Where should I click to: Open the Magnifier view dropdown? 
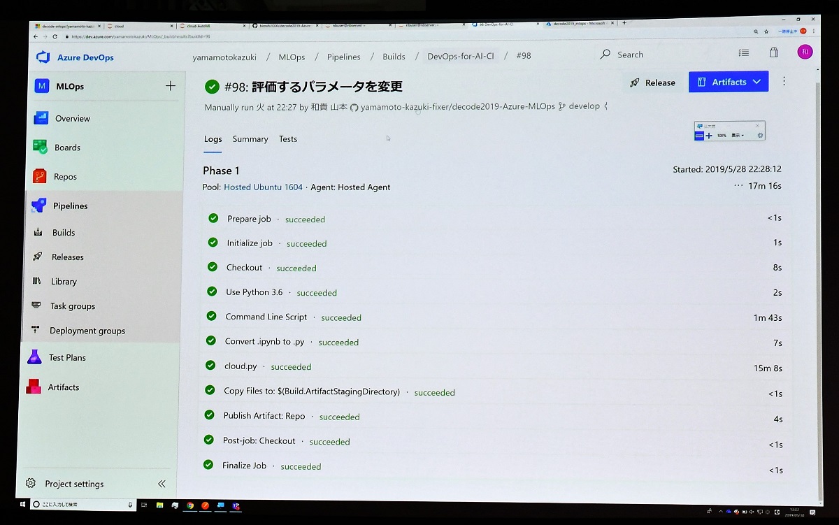pyautogui.click(x=738, y=136)
